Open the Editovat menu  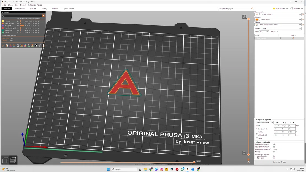pyautogui.click(x=10, y=5)
